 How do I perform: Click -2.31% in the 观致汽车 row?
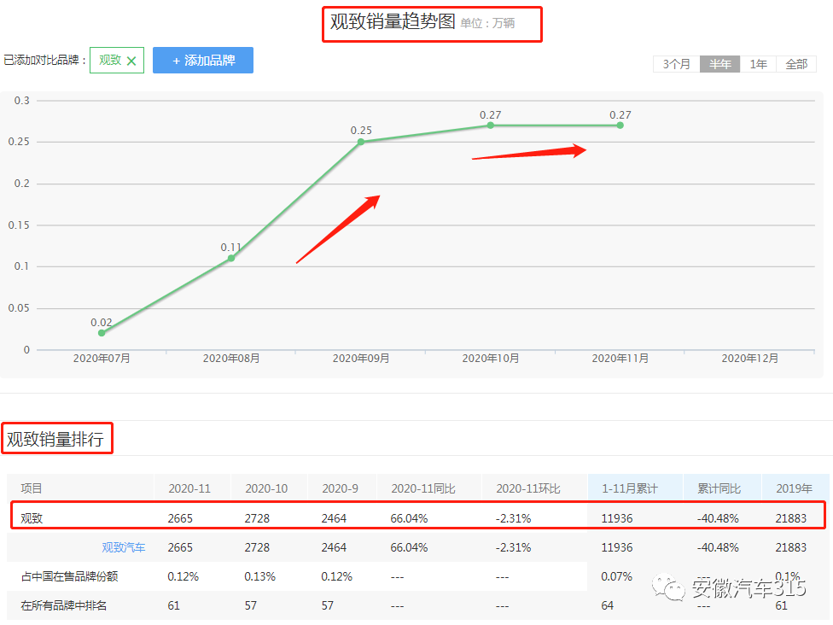(513, 547)
